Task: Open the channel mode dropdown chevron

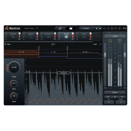Action: [x=55, y=44]
